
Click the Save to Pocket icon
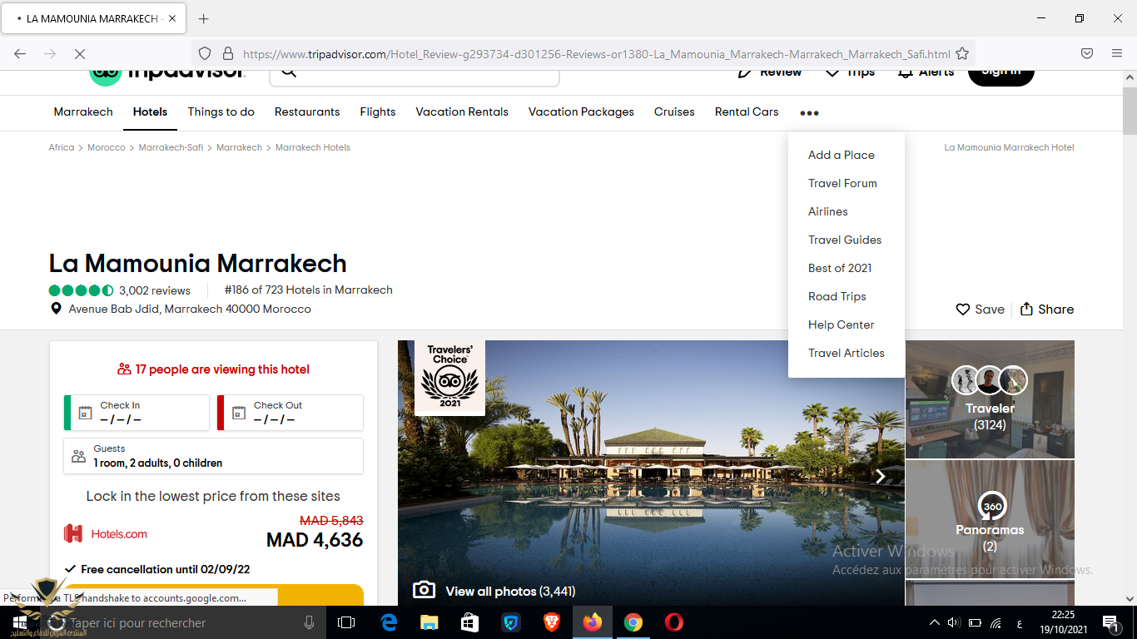1086,53
